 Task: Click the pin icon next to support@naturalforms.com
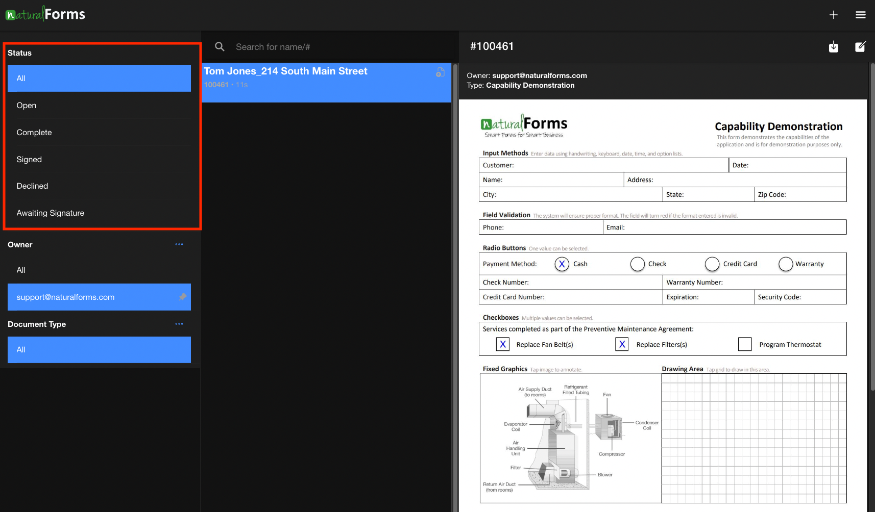(x=182, y=297)
